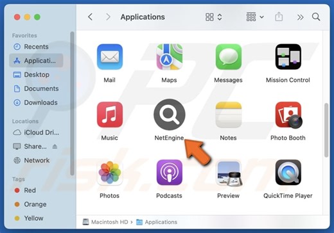Select the Photos app icon
The height and width of the screenshot is (233, 334).
click(x=110, y=172)
